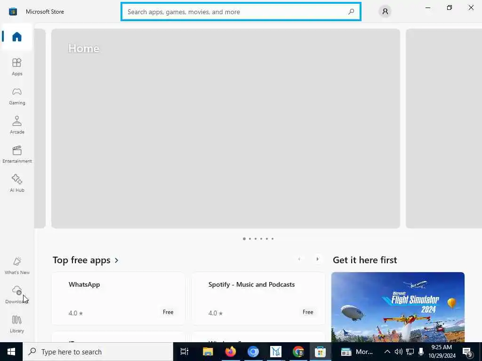
Task: Open the blue circle taskbar app
Action: 253,352
